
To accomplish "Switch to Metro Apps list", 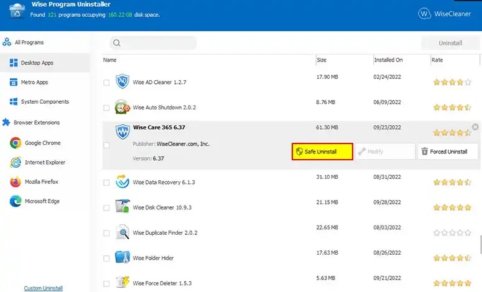I will click(34, 82).
